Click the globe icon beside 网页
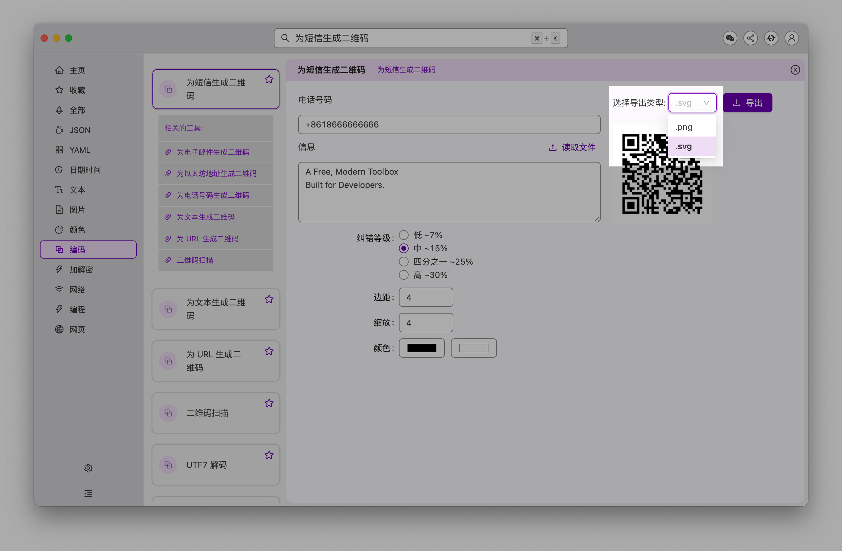842x551 pixels. (x=59, y=330)
